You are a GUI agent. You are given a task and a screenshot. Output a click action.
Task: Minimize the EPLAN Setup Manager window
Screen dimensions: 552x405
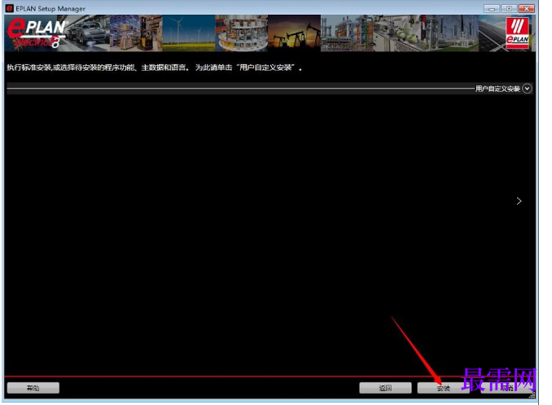coord(492,8)
